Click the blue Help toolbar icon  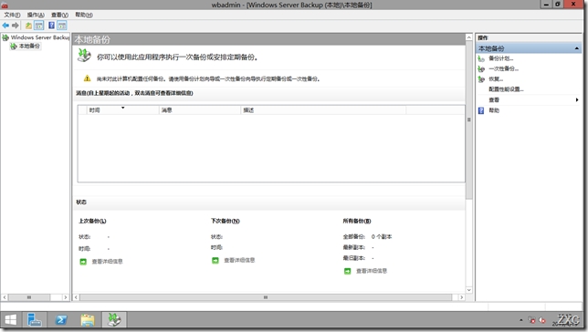51,26
